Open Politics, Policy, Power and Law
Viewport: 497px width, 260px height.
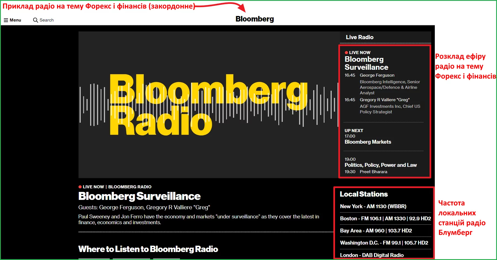381,165
